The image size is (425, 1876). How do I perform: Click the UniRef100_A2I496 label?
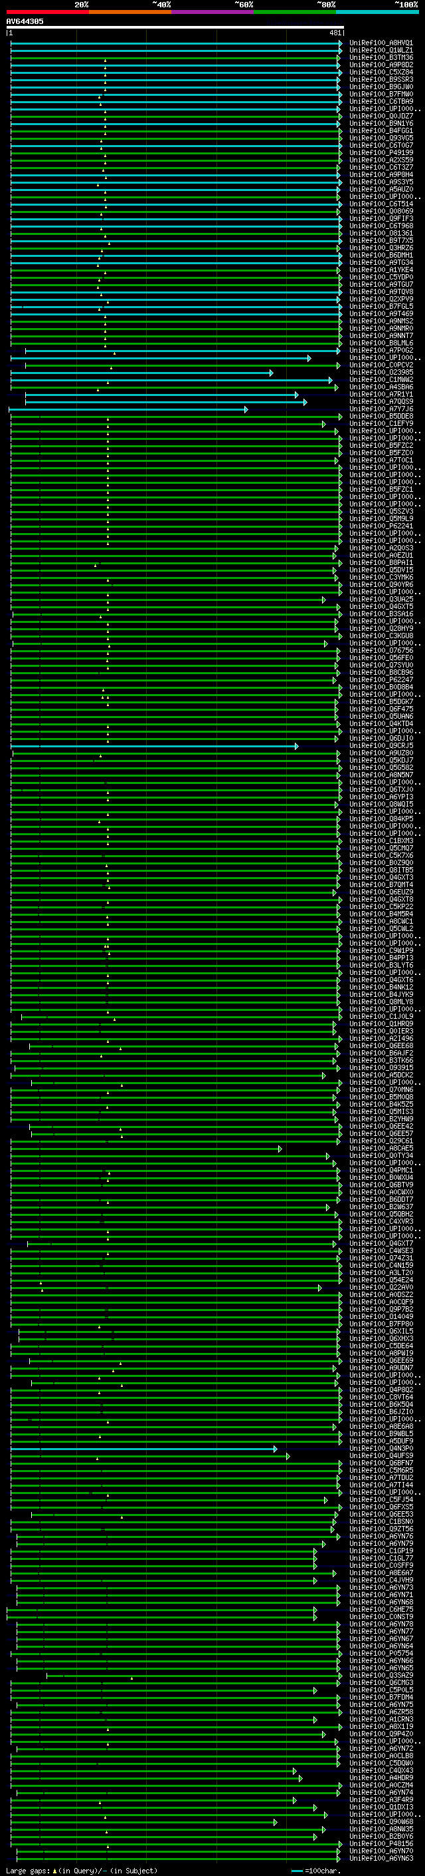tap(381, 1039)
